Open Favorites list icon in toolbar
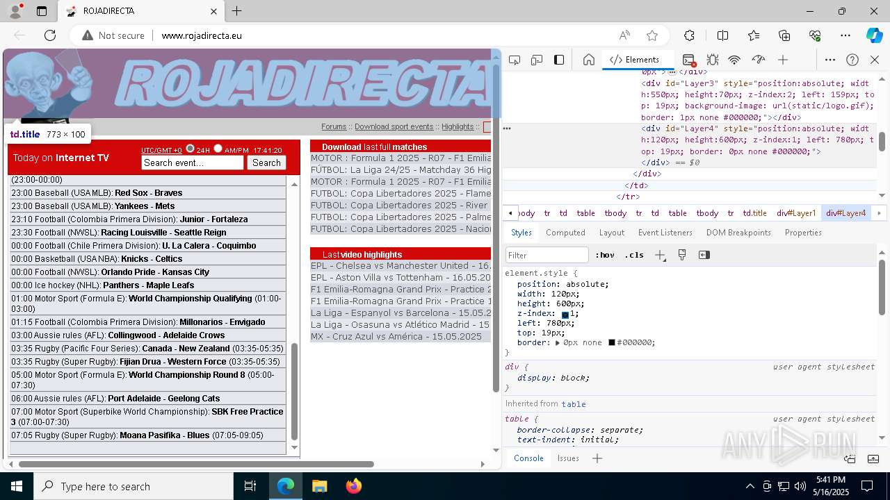 tap(754, 35)
